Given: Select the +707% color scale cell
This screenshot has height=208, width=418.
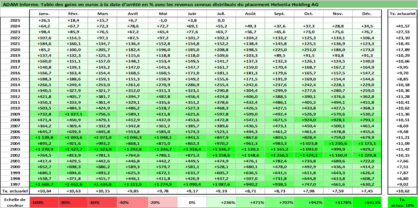Looking at the screenshot, I should click(x=279, y=202).
